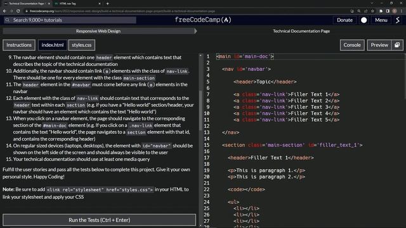The width and height of the screenshot is (406, 228).
Task: Click the section class='main-section' line
Action: 292,145
